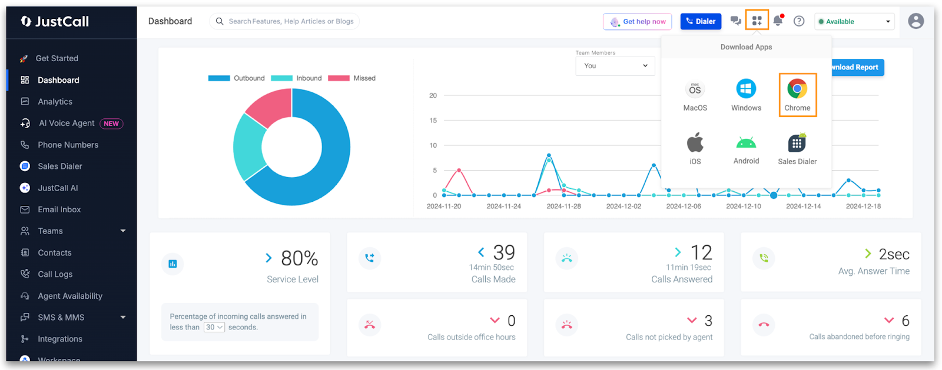942x370 pixels.
Task: Click the Dashboard page title
Action: coord(170,21)
